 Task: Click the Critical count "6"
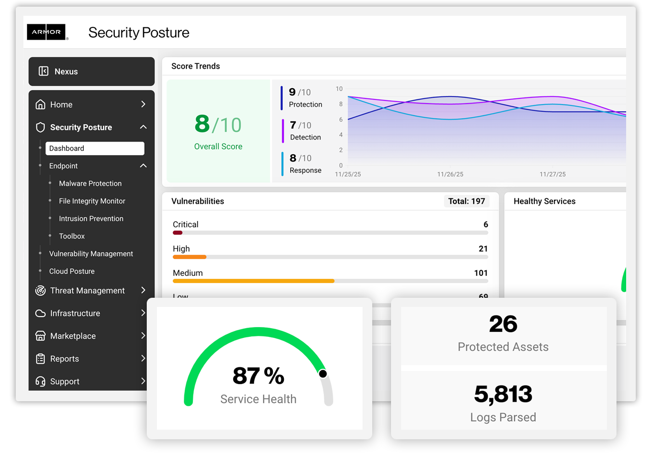(x=486, y=225)
